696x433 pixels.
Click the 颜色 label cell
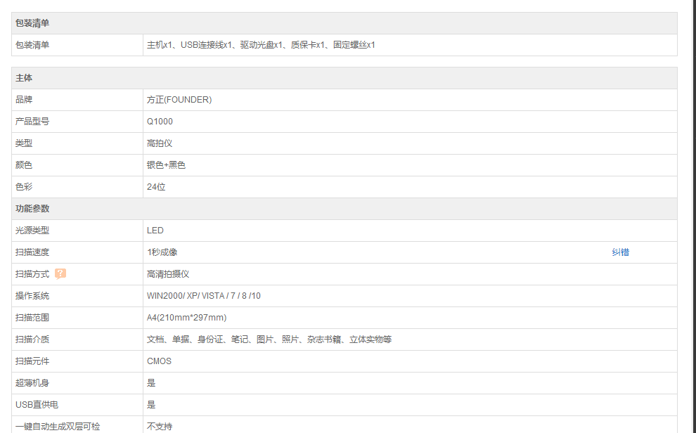(77, 164)
